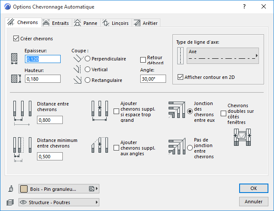Click the perpendicular cut icon
274x211 pixels.
(77, 59)
